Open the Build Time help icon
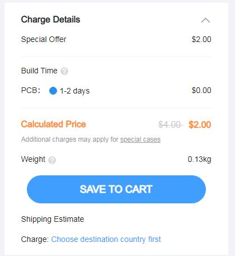 point(64,71)
